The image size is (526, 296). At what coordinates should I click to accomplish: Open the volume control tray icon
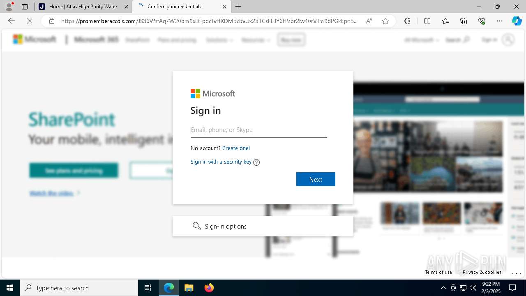473,288
